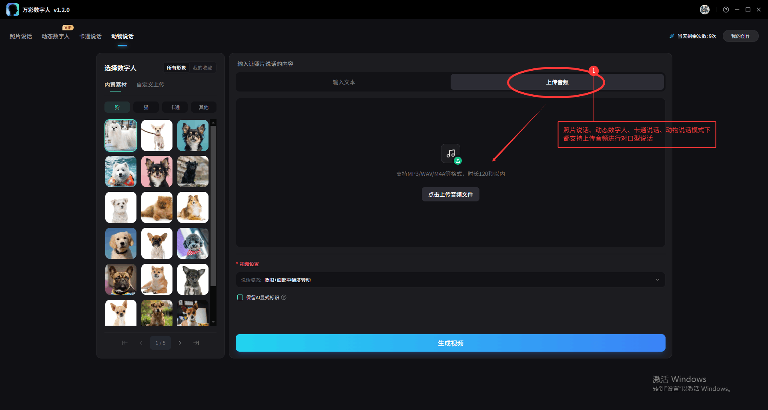Click the music note upload icon
Screen dimensions: 768x410
click(451, 153)
